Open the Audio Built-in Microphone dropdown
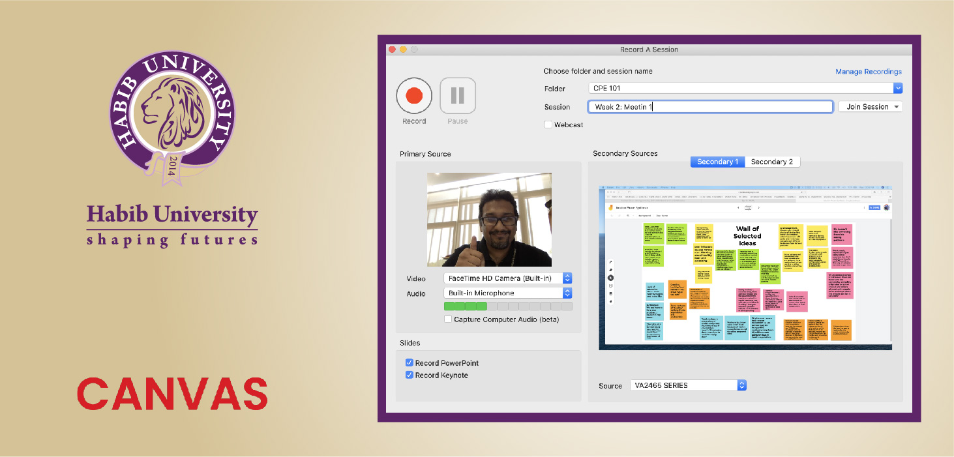The image size is (954, 457). tap(508, 293)
